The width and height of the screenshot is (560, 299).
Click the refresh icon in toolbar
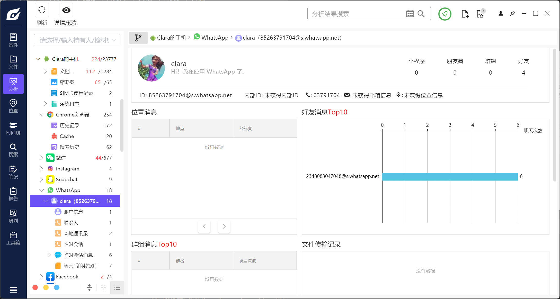42,10
